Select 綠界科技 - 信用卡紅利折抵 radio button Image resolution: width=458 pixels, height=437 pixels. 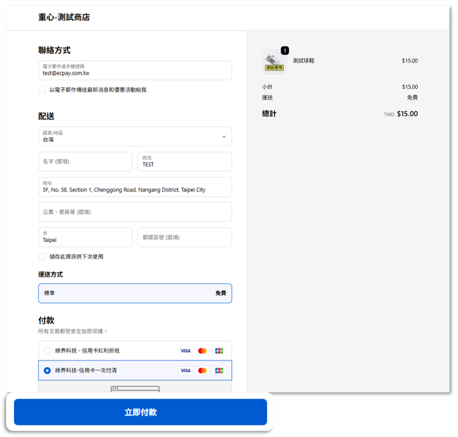pyautogui.click(x=47, y=351)
